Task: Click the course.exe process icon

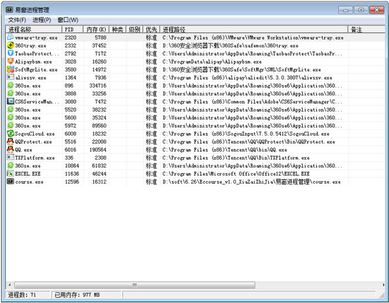Action: coord(10,181)
